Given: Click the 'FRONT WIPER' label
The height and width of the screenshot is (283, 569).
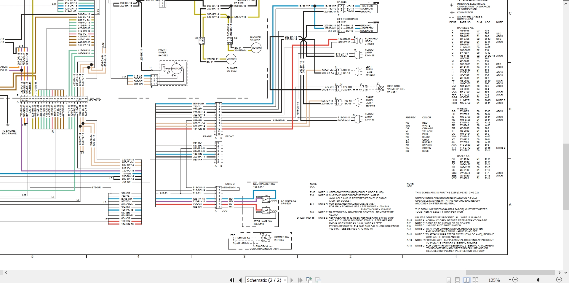Looking at the screenshot, I should [x=163, y=51].
